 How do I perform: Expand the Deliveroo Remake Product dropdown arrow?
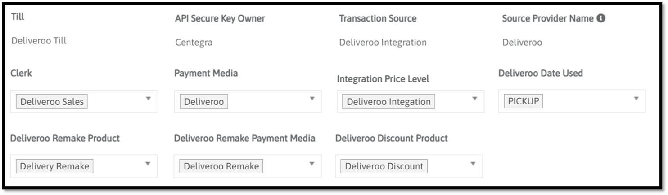148,164
